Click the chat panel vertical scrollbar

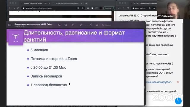pyautogui.click(x=183, y=58)
